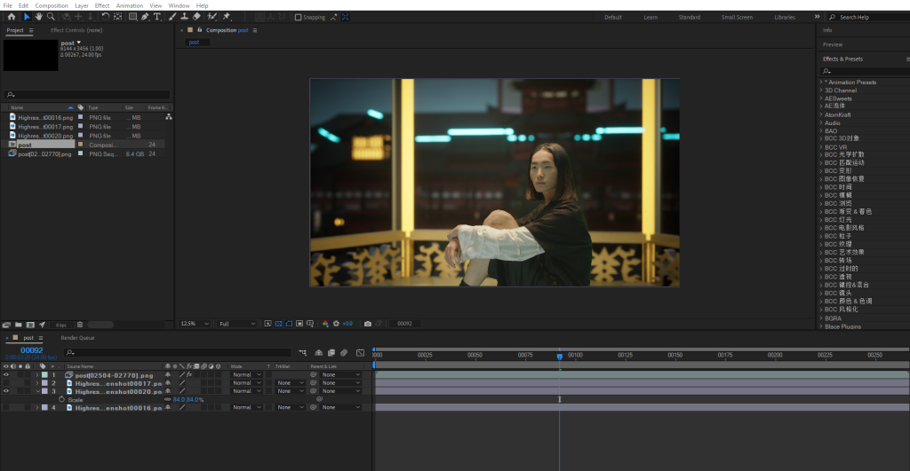Open the Animation menu

pos(130,5)
